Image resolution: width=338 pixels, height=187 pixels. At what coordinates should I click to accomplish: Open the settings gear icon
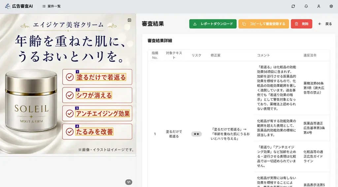[331, 6]
